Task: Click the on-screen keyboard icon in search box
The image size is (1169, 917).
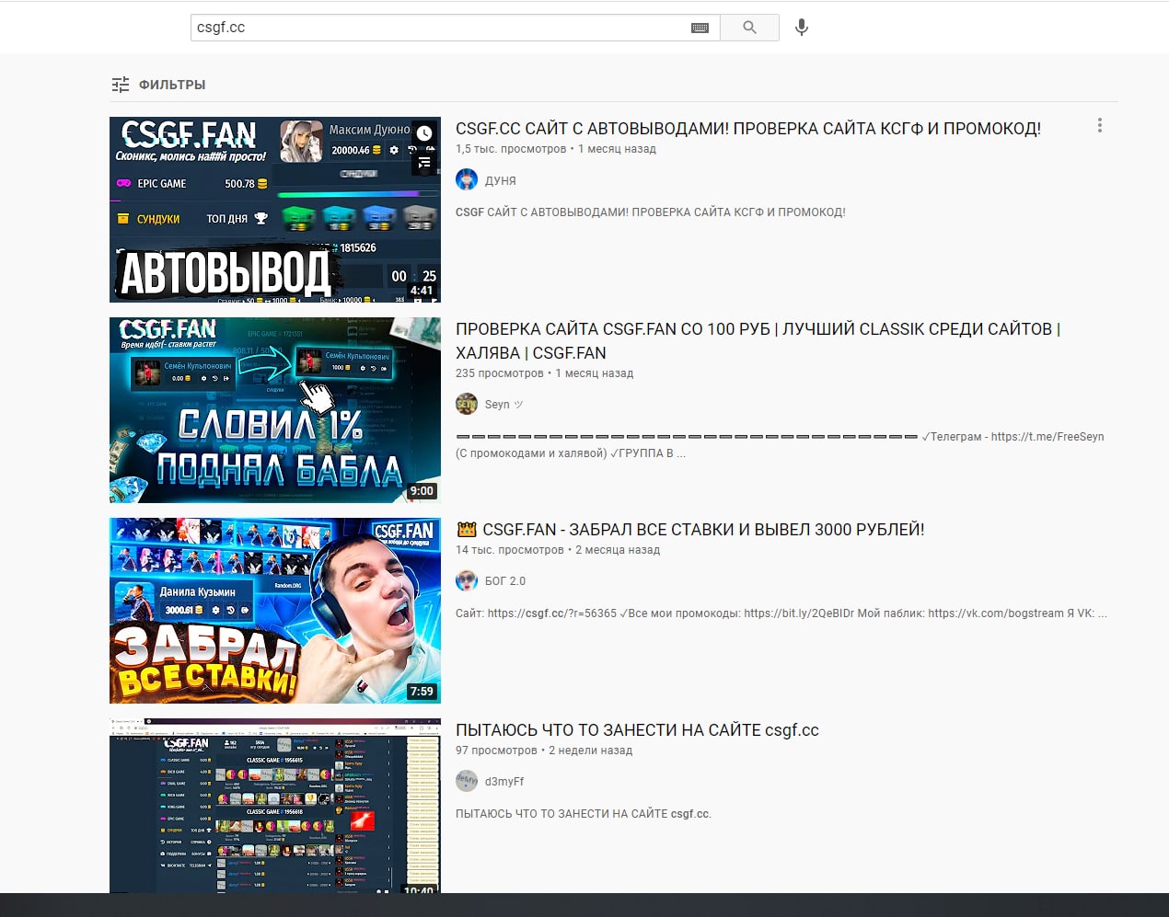Action: [700, 28]
